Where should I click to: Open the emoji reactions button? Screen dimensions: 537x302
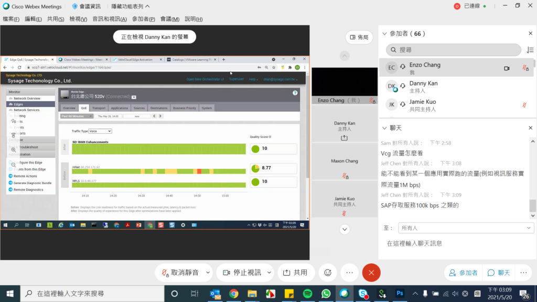328,273
